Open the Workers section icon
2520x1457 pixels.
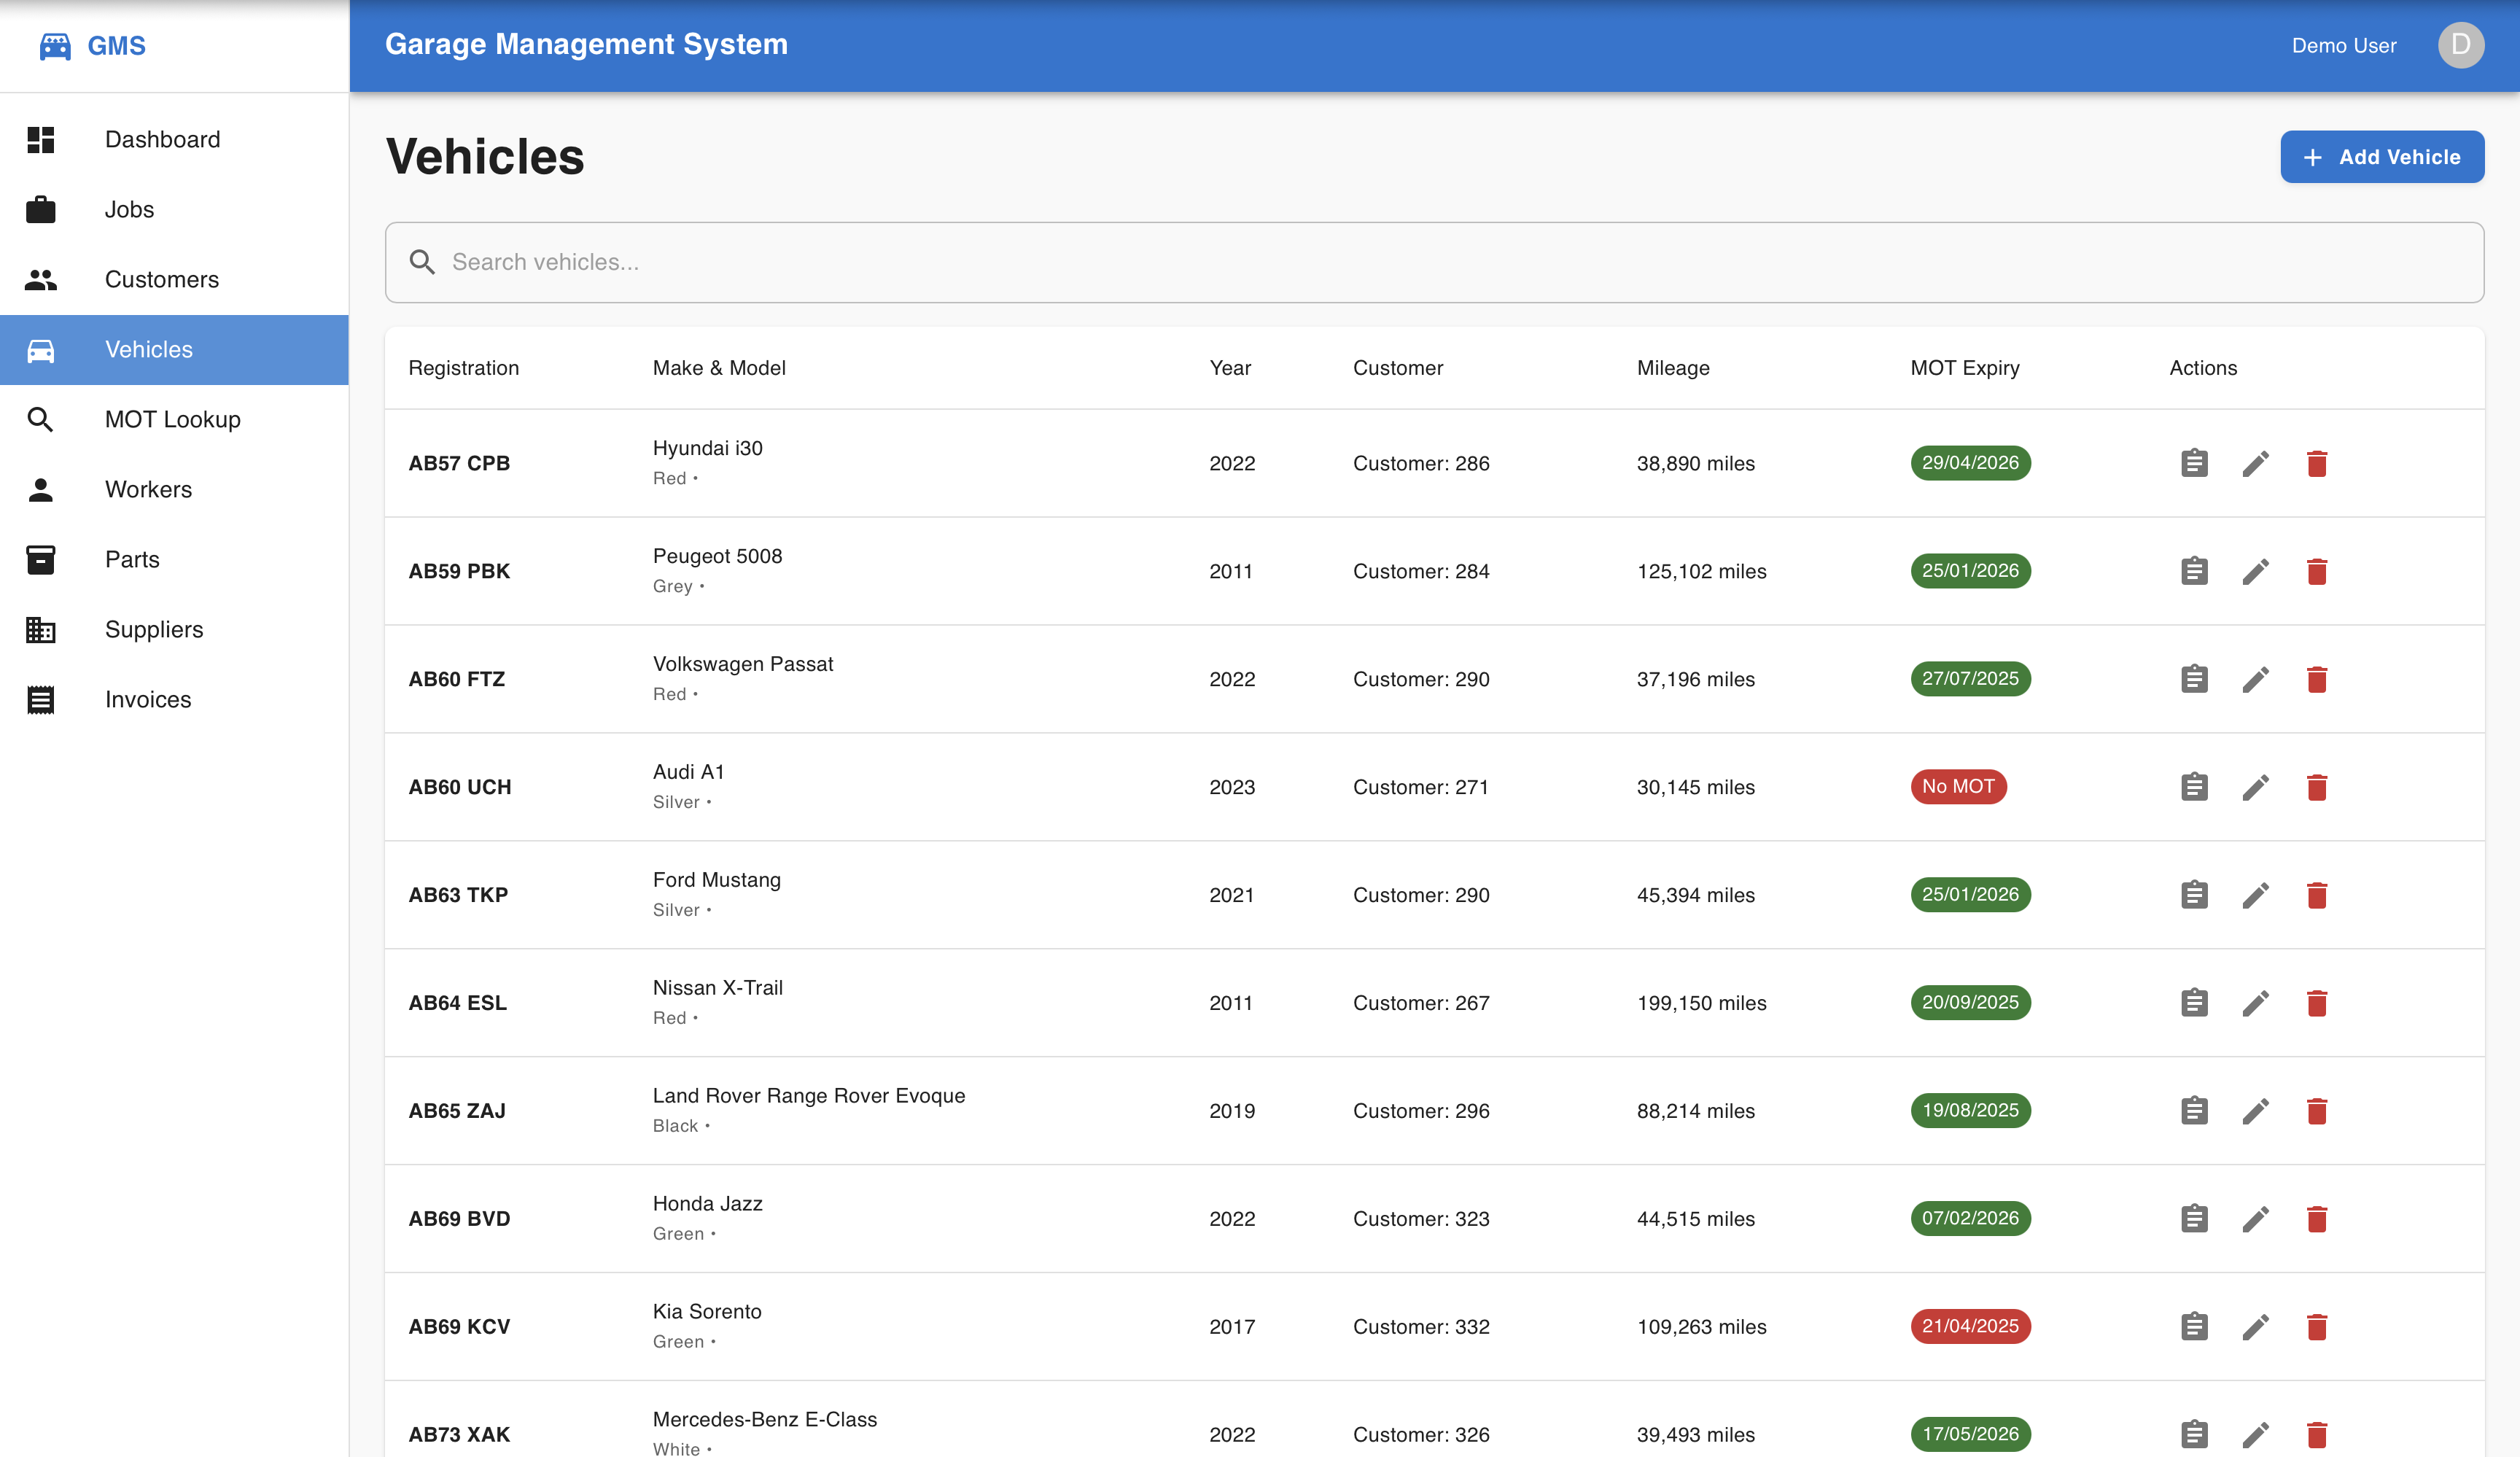coord(41,489)
